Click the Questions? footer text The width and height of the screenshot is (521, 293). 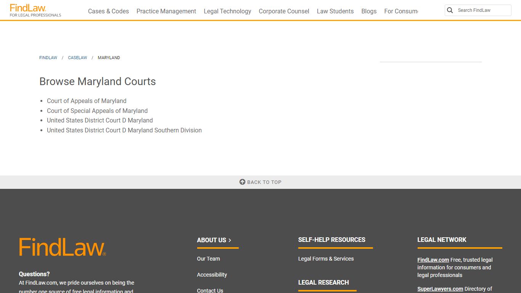(34, 274)
